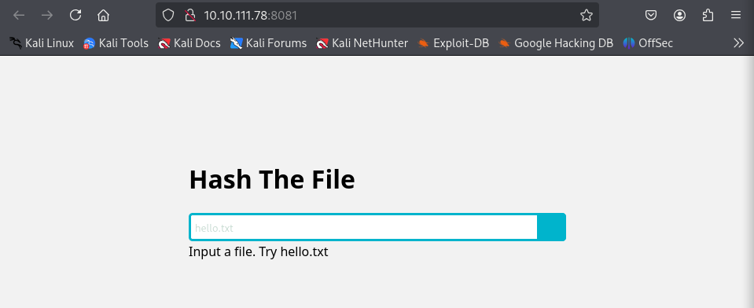Open the Kali Linux bookmark
Viewport: 754px width, 308px height.
(x=42, y=43)
